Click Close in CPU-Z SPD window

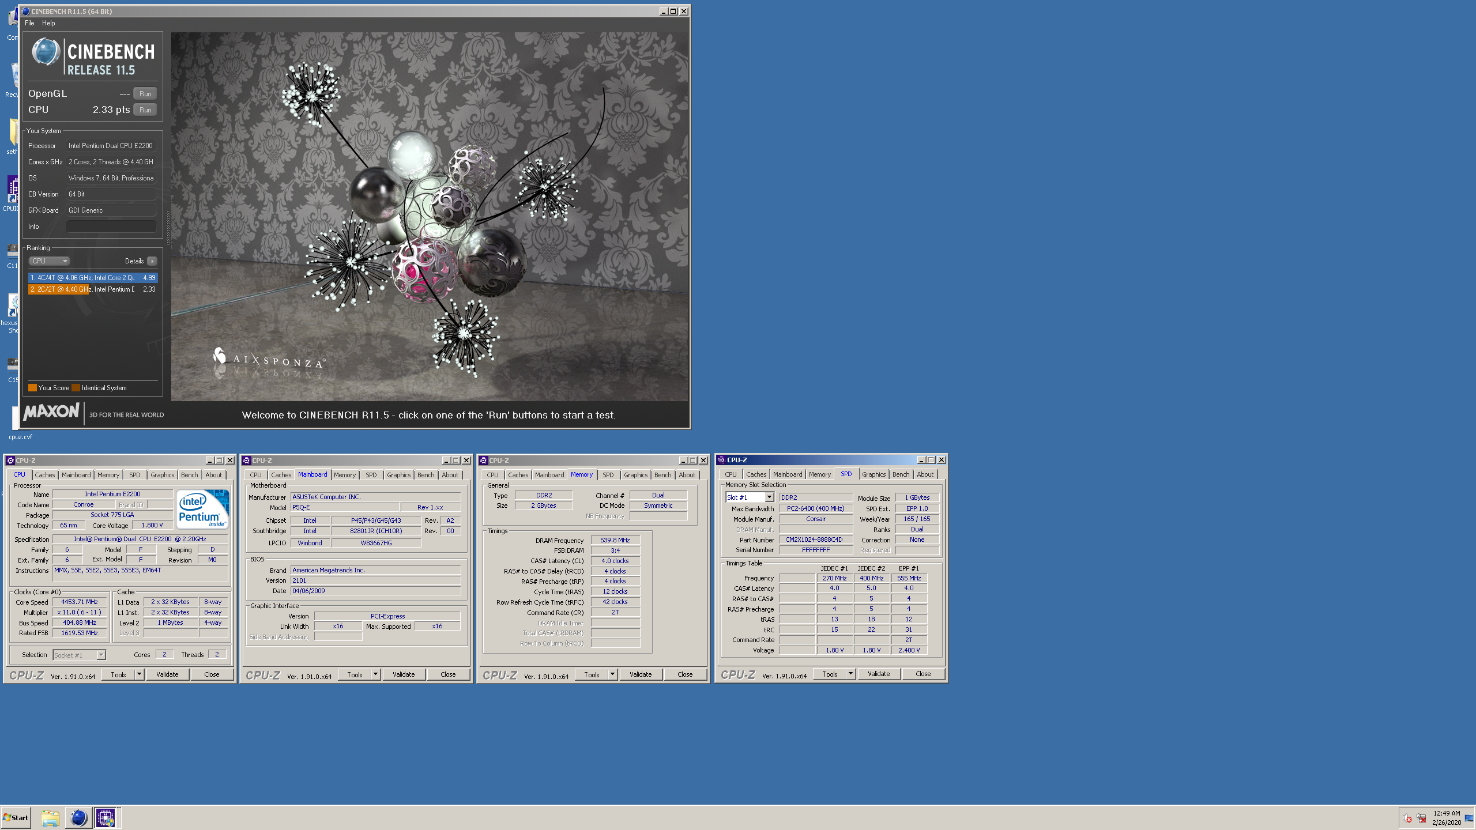(x=923, y=674)
